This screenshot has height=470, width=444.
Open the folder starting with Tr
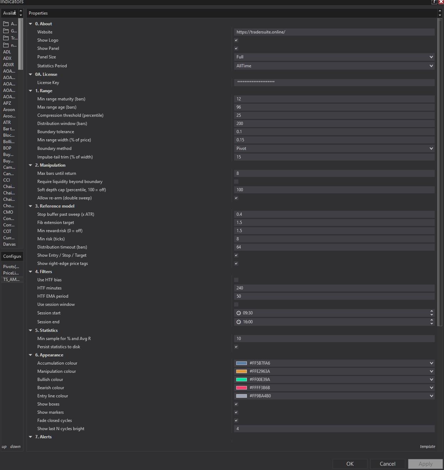pyautogui.click(x=10, y=38)
